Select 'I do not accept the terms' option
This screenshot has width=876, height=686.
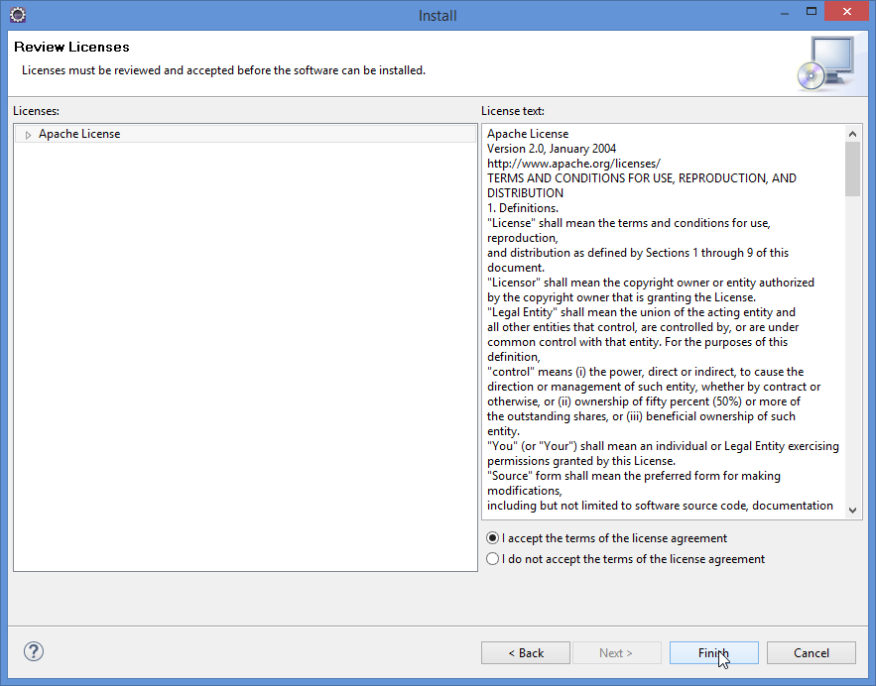(x=492, y=559)
